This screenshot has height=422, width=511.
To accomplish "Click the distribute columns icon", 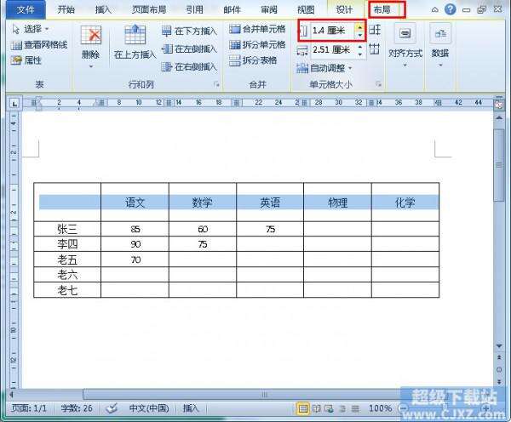I will point(375,49).
